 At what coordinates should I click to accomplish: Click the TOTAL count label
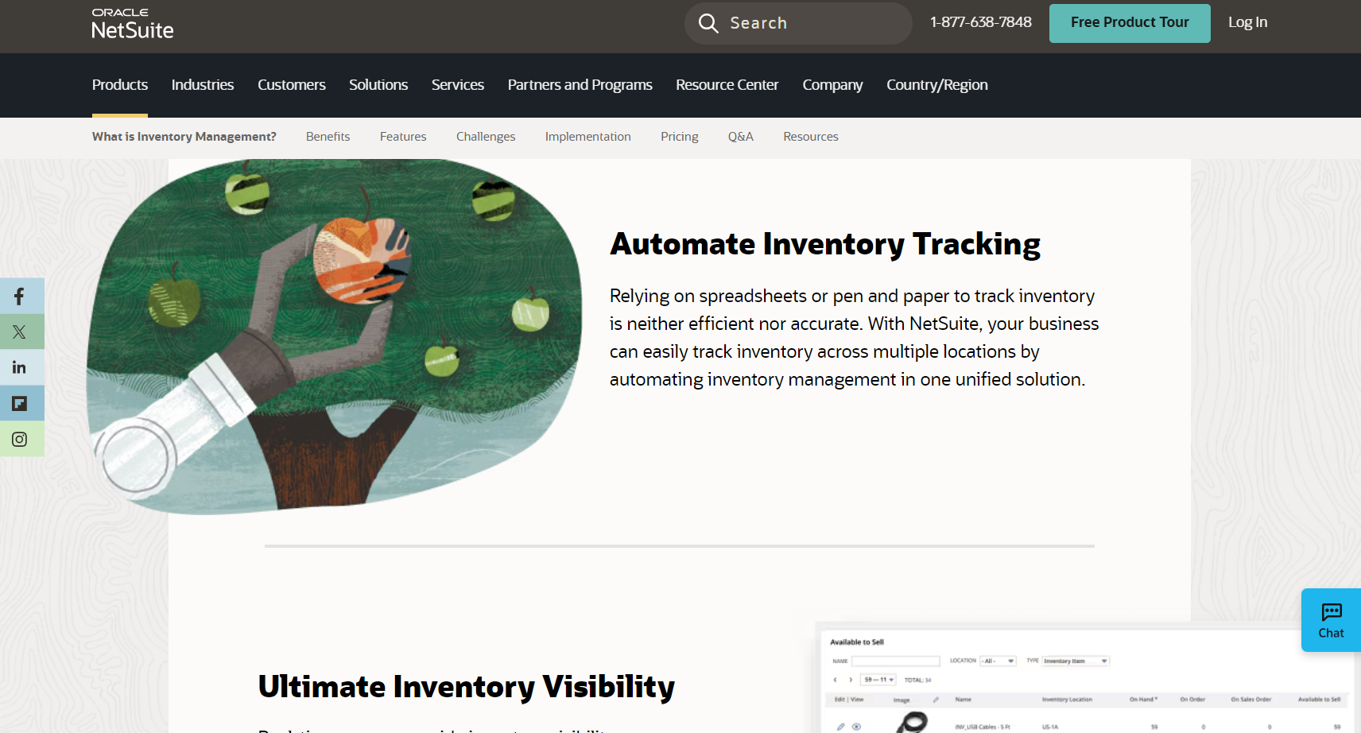point(917,680)
